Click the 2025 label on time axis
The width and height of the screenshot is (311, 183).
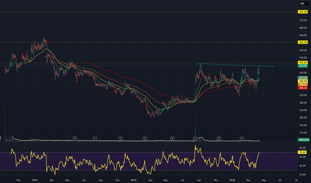coord(133,180)
